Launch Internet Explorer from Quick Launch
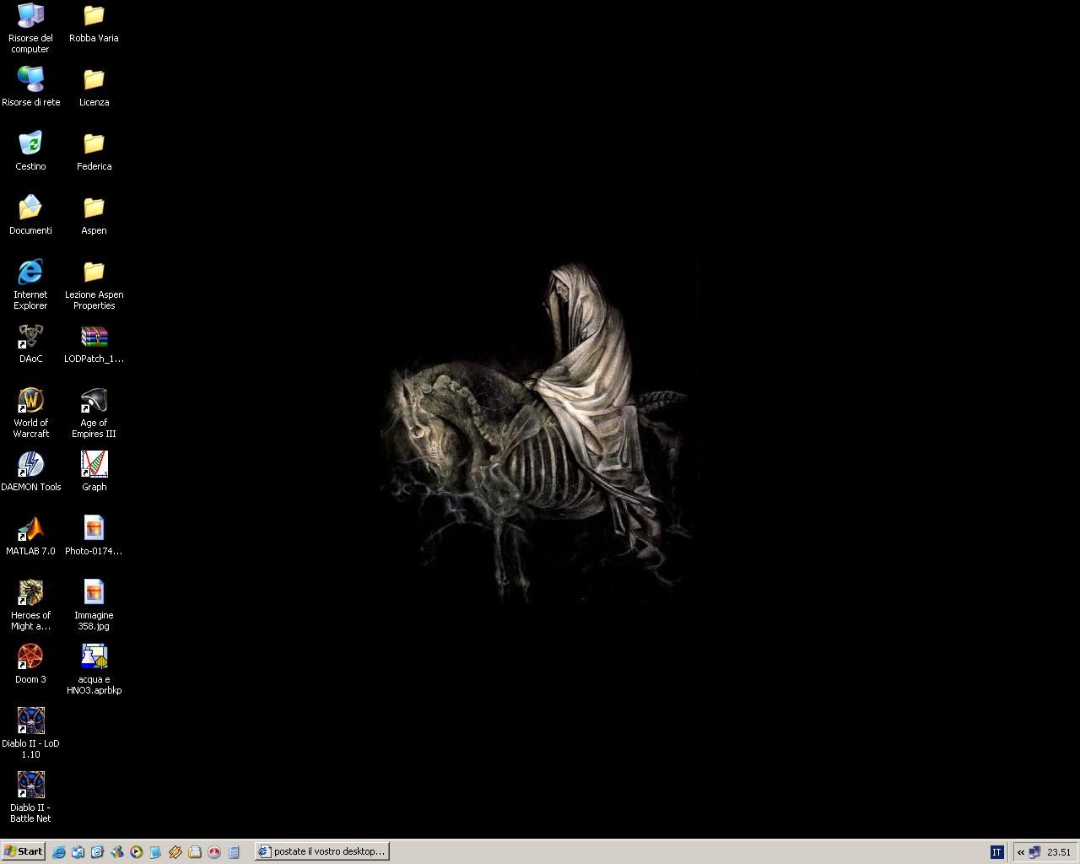The width and height of the screenshot is (1080, 864). click(x=58, y=852)
